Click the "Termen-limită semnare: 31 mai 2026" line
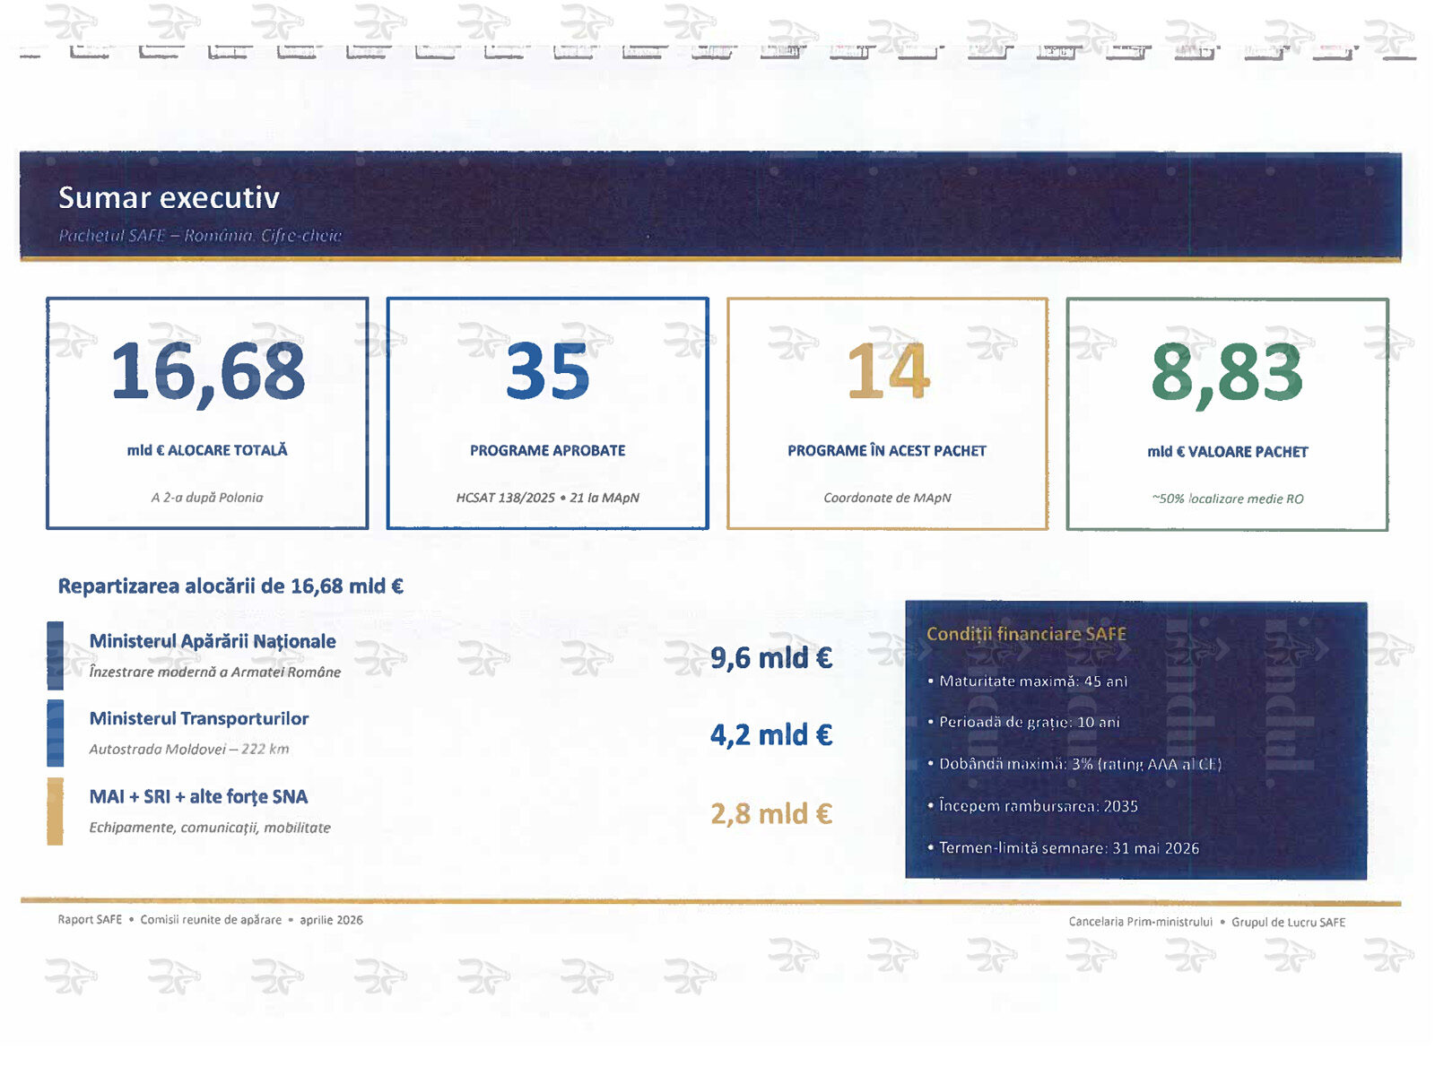The image size is (1435, 1076). [1068, 848]
